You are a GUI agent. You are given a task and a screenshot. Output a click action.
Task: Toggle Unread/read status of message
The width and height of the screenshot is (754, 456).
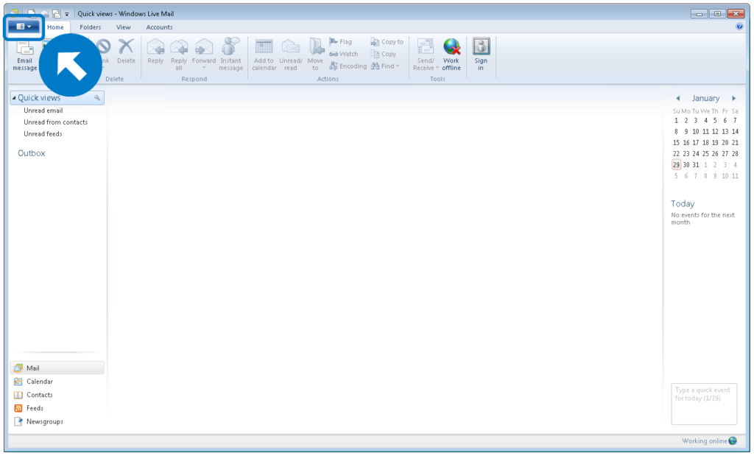290,55
